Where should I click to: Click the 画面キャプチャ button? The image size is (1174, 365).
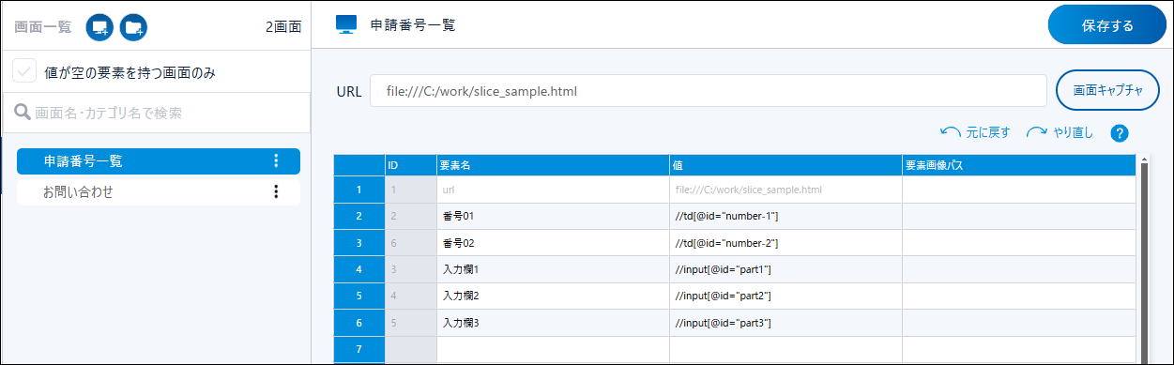(x=1107, y=91)
